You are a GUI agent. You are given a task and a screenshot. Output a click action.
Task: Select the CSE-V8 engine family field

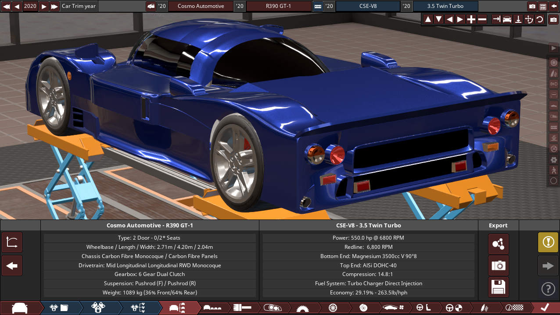click(368, 6)
